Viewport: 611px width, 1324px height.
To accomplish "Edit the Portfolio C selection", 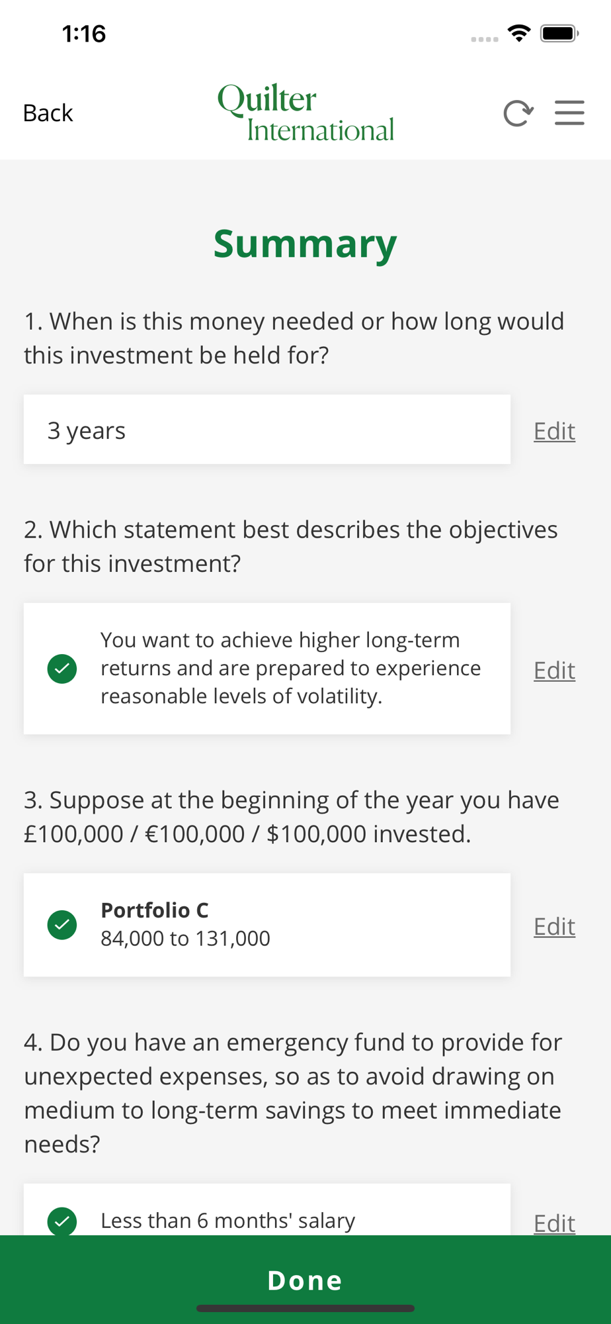I will (554, 926).
